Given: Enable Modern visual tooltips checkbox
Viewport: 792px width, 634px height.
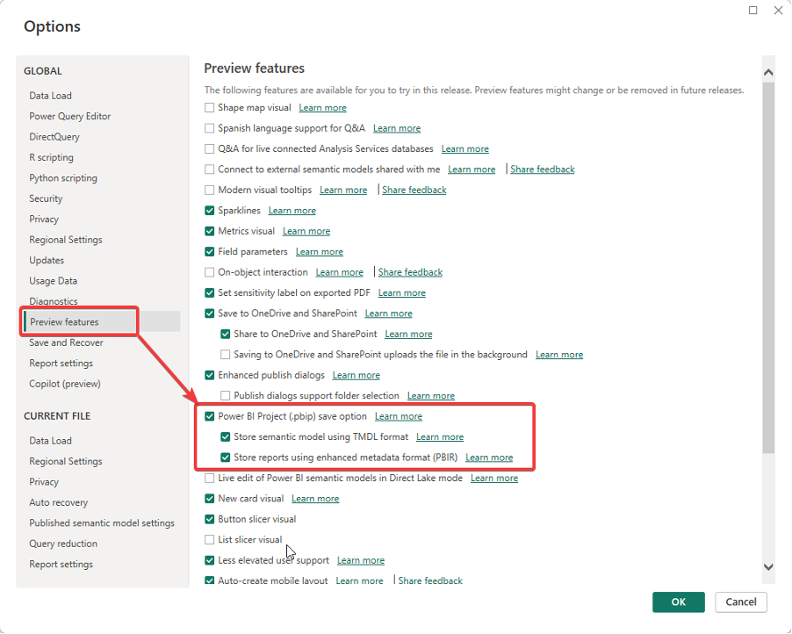Looking at the screenshot, I should tap(209, 190).
